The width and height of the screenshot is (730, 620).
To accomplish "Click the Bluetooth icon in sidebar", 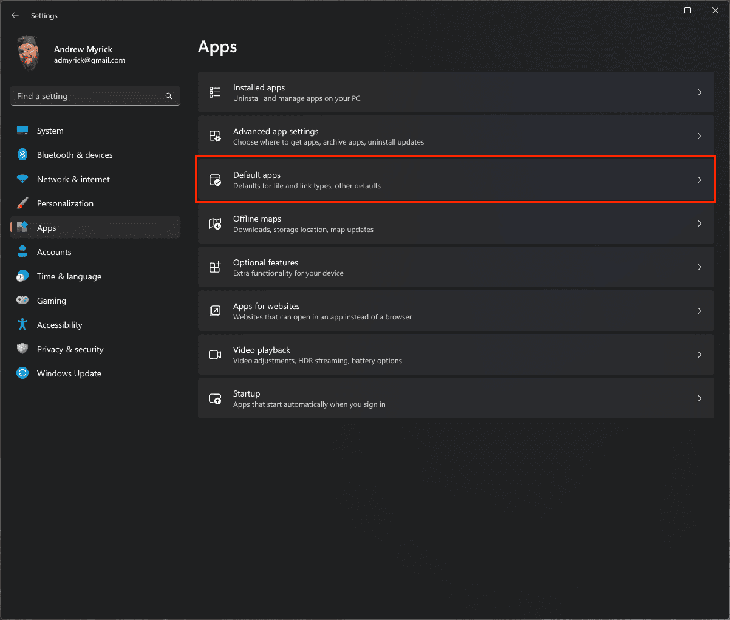I will click(22, 154).
